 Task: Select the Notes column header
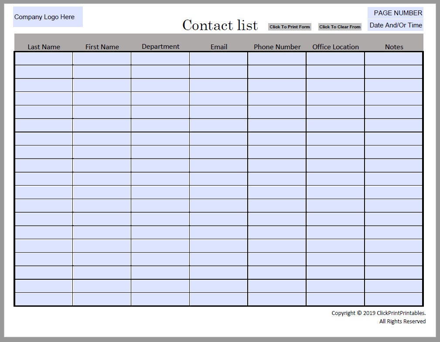pyautogui.click(x=393, y=47)
